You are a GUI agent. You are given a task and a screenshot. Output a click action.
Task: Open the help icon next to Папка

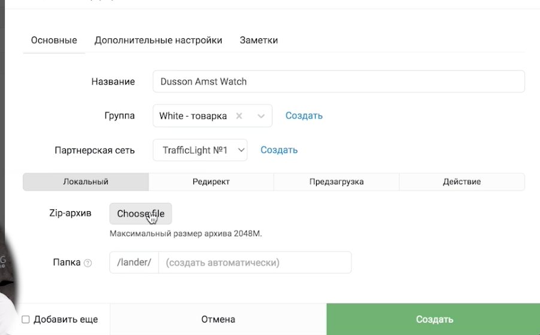88,263
